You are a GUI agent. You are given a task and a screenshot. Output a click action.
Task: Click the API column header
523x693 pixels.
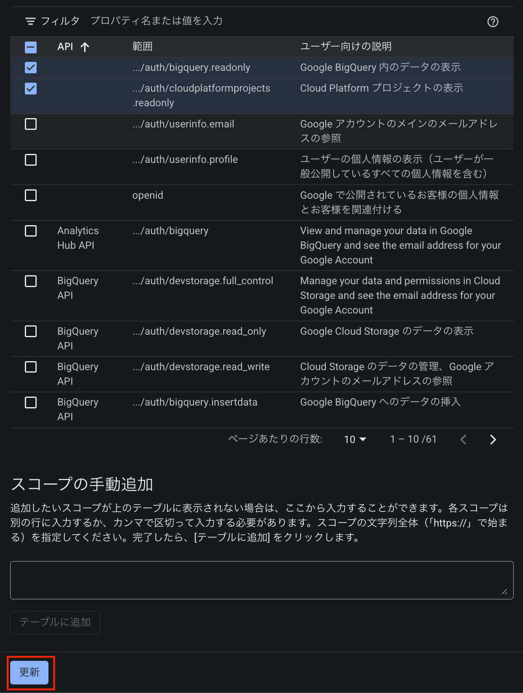click(x=65, y=47)
